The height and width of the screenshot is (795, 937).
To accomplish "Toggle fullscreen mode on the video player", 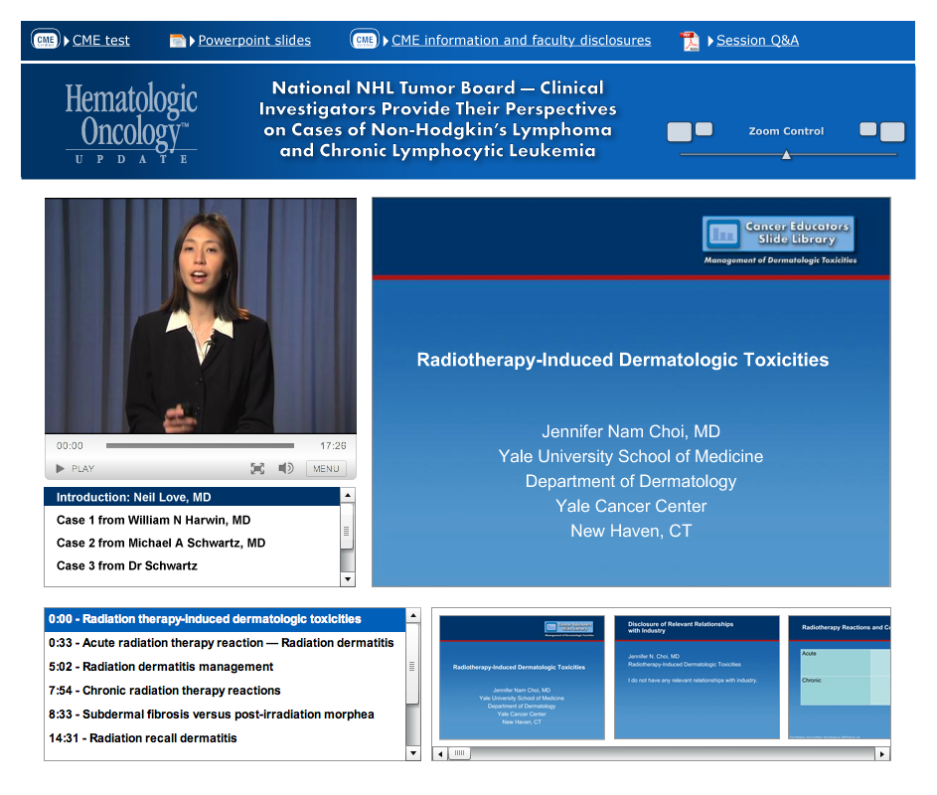I will (x=257, y=469).
